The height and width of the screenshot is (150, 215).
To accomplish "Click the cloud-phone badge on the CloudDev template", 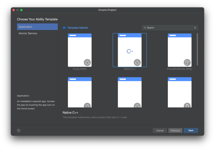I will coord(187,62).
